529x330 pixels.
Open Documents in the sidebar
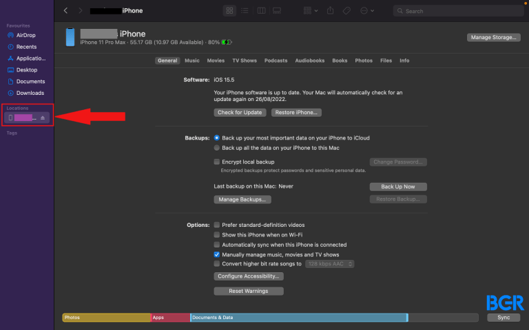click(26, 81)
